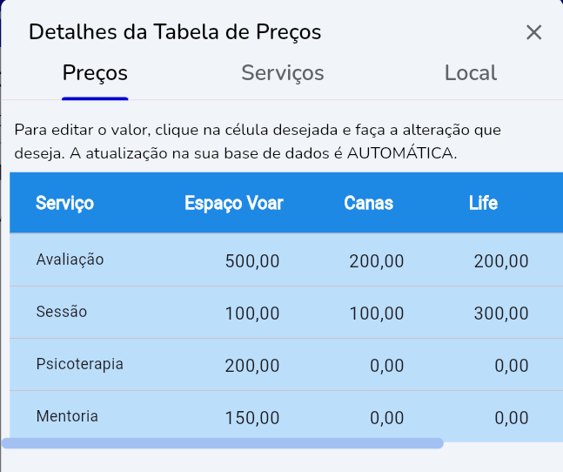Screen dimensions: 563x472
Task: Open the Local tab
Action: coord(470,73)
